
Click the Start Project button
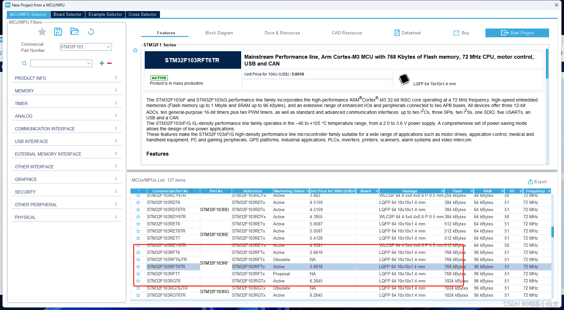[x=517, y=33]
